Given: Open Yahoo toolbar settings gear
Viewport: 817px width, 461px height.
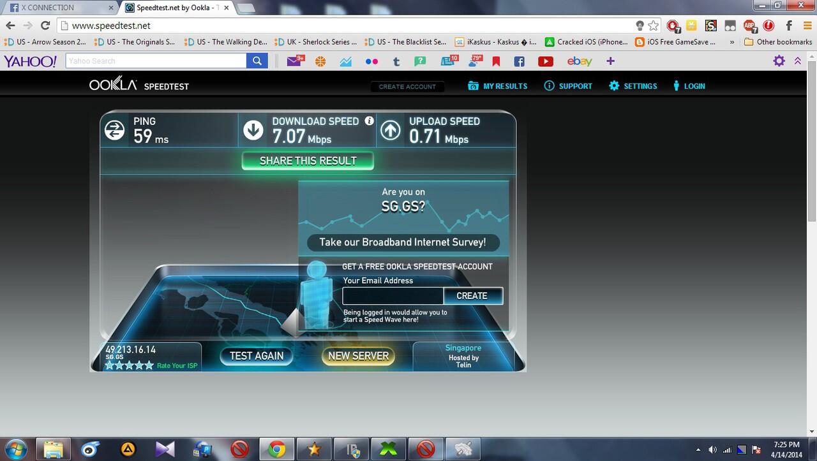Looking at the screenshot, I should (x=779, y=61).
